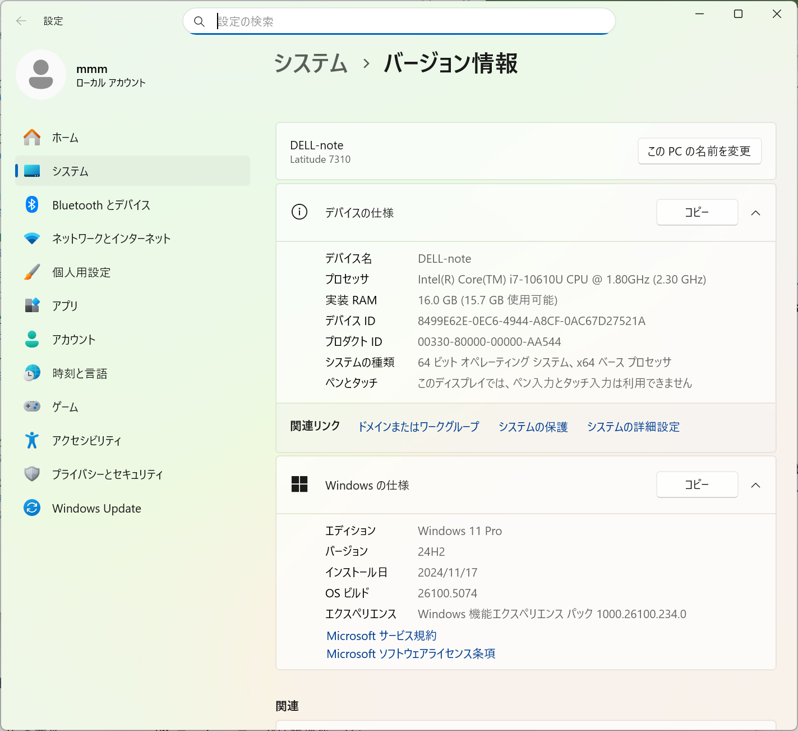
Task: Click the mmm ローカル アカウント name
Action: coord(111,76)
